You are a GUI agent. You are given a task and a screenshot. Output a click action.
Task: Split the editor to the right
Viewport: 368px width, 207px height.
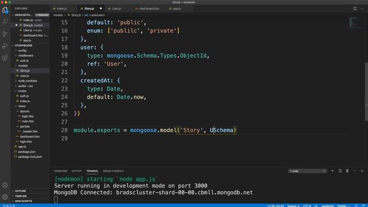[x=355, y=9]
